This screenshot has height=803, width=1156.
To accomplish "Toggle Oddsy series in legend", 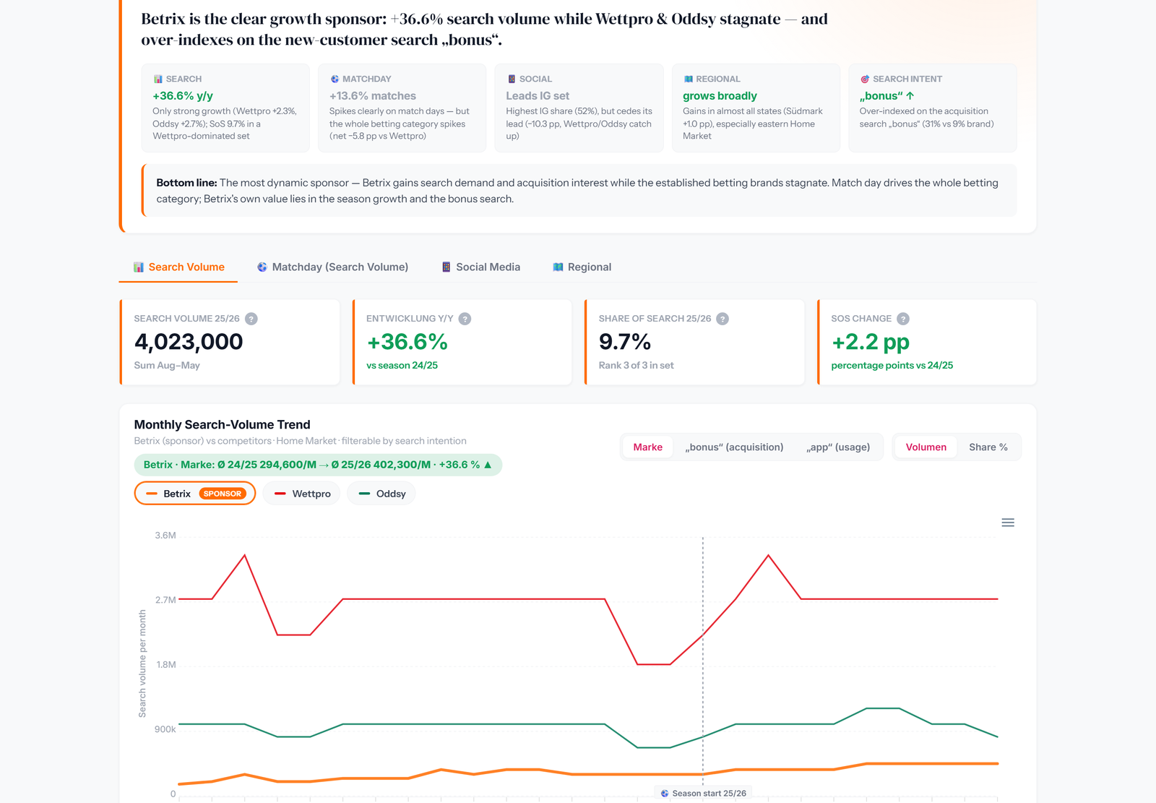I will pyautogui.click(x=381, y=494).
